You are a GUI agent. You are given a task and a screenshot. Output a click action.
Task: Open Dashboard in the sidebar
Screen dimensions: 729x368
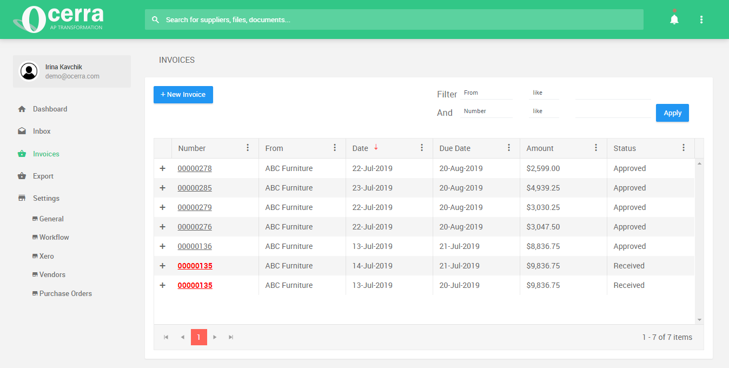click(x=50, y=109)
